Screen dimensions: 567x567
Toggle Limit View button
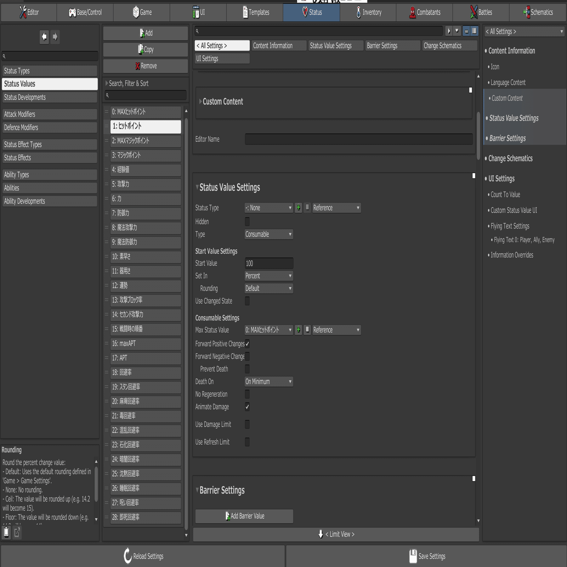[x=336, y=534]
